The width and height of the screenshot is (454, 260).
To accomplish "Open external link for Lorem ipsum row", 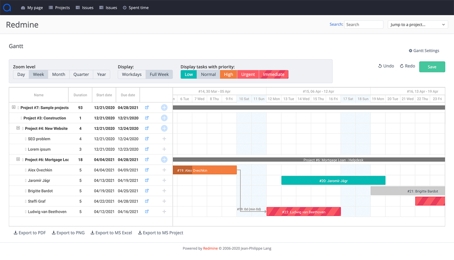I will click(147, 149).
